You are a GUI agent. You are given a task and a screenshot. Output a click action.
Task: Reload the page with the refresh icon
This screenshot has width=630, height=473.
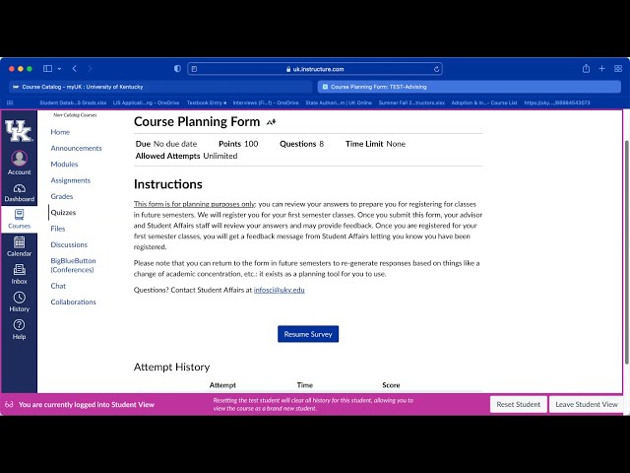point(436,69)
